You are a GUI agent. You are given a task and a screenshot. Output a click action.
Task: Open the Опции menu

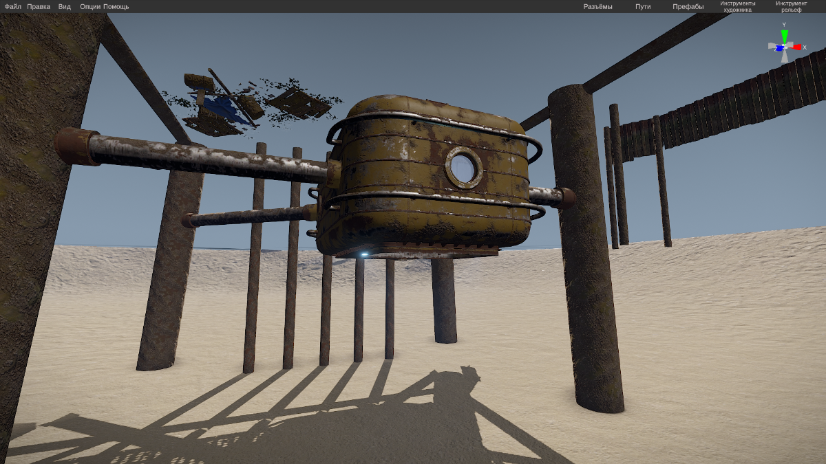pyautogui.click(x=90, y=7)
